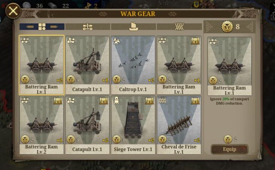
Task: Click the caltrop spikes type icon
Action: (116, 41)
